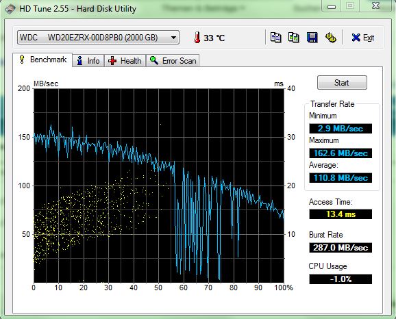396x319 pixels.
Task: Click the 287.0 MB/sec burst rate value
Action: click(341, 248)
